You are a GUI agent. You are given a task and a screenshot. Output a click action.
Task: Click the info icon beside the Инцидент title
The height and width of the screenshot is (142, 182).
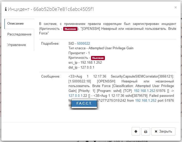[6, 9]
